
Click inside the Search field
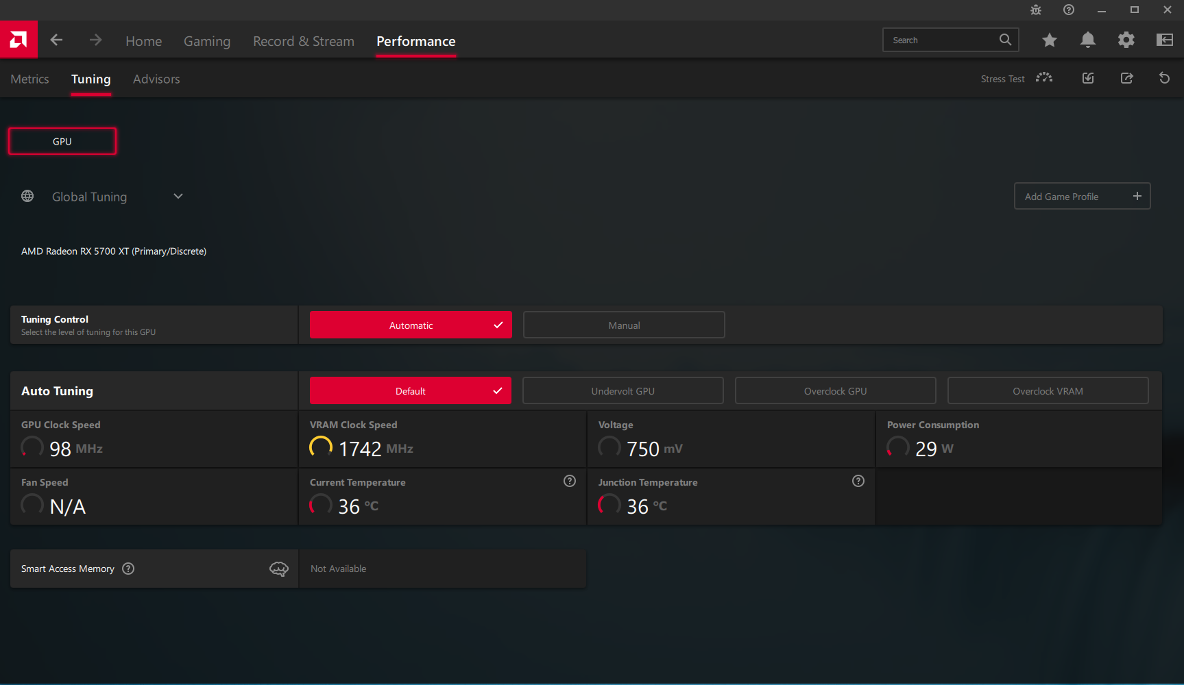pyautogui.click(x=951, y=40)
